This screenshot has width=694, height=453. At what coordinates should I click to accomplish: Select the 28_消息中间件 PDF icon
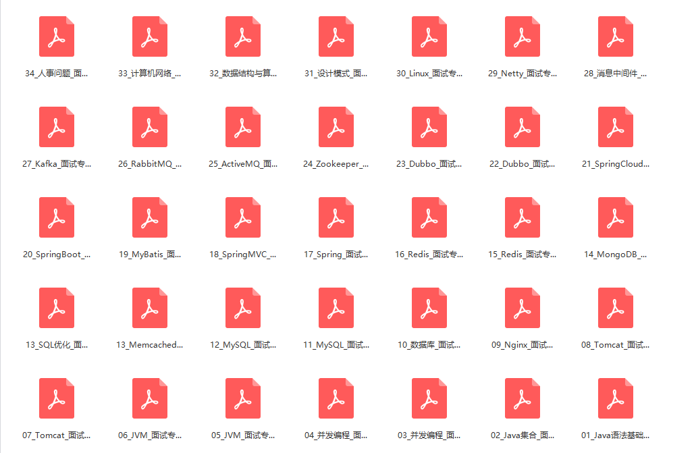616,36
